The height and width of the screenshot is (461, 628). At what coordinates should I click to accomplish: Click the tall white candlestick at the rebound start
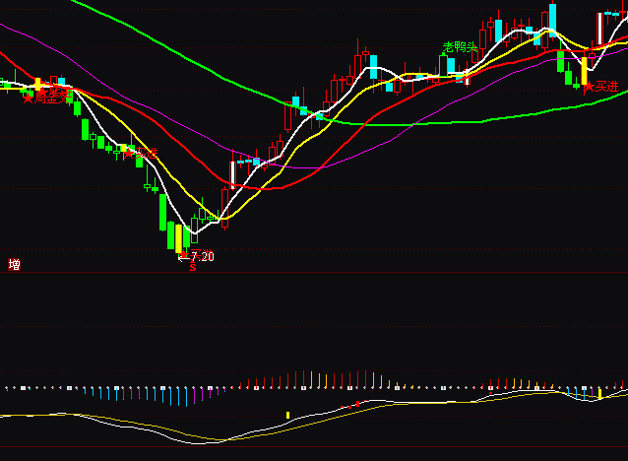pyautogui.click(x=232, y=173)
